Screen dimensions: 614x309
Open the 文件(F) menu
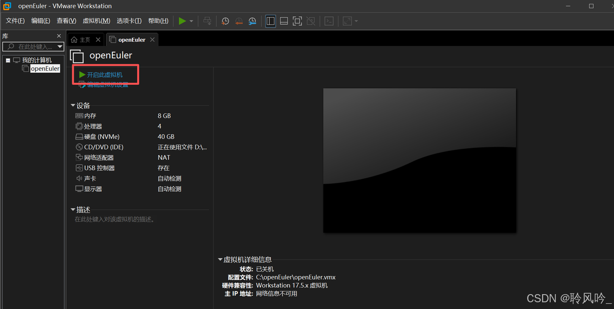tap(15, 21)
